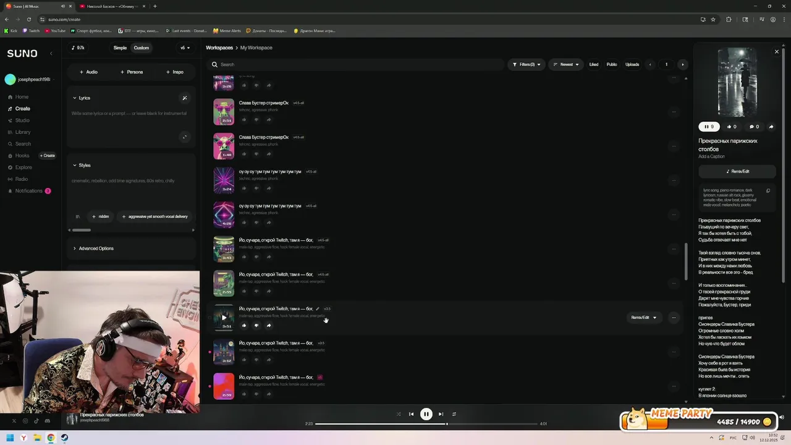Open more options for the 3:51 track

point(674,318)
